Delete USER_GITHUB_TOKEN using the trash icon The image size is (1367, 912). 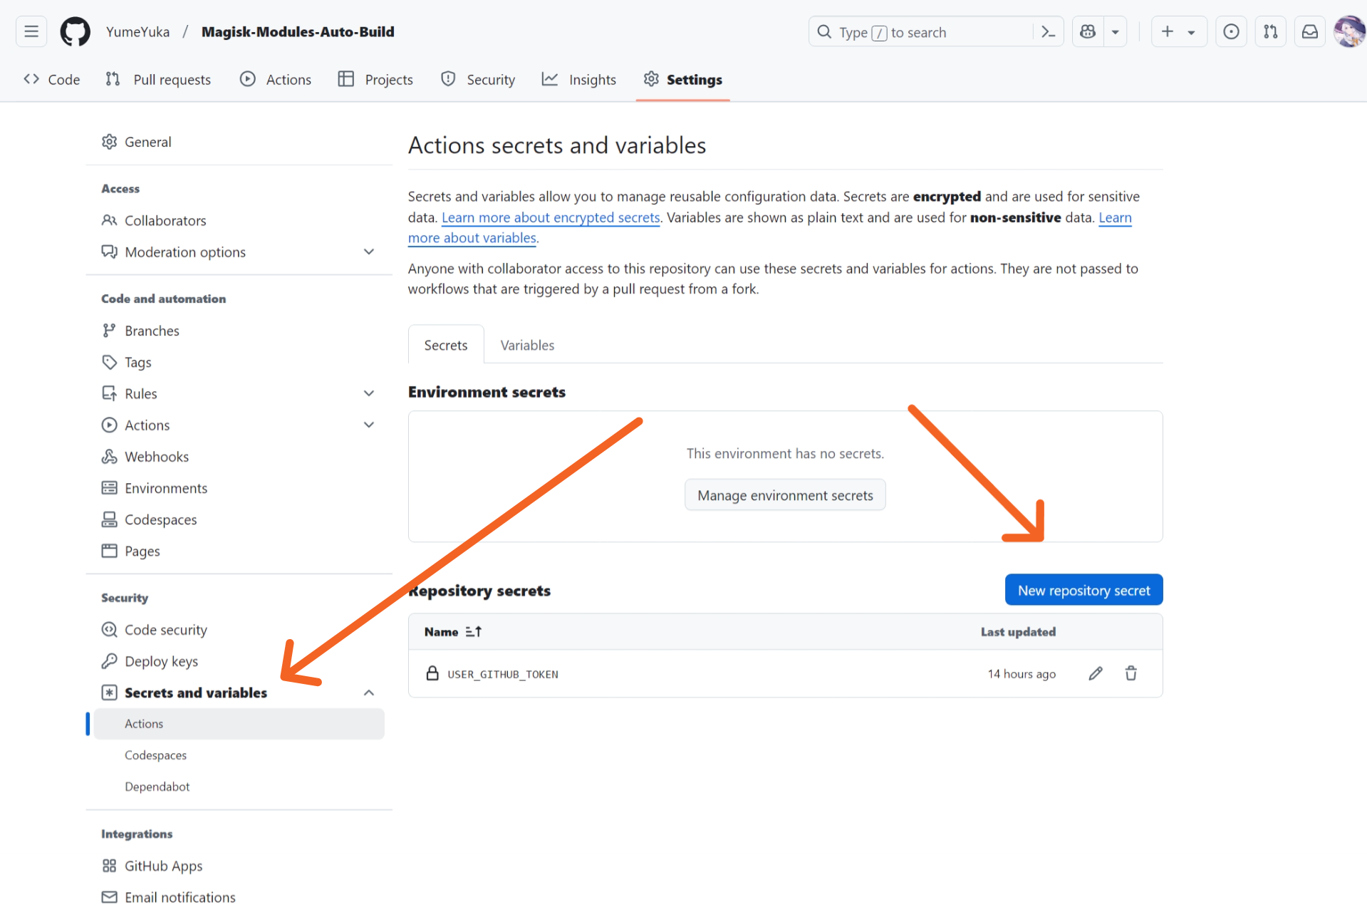tap(1130, 673)
